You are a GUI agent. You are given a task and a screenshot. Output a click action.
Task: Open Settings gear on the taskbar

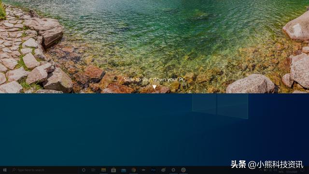(x=173, y=170)
